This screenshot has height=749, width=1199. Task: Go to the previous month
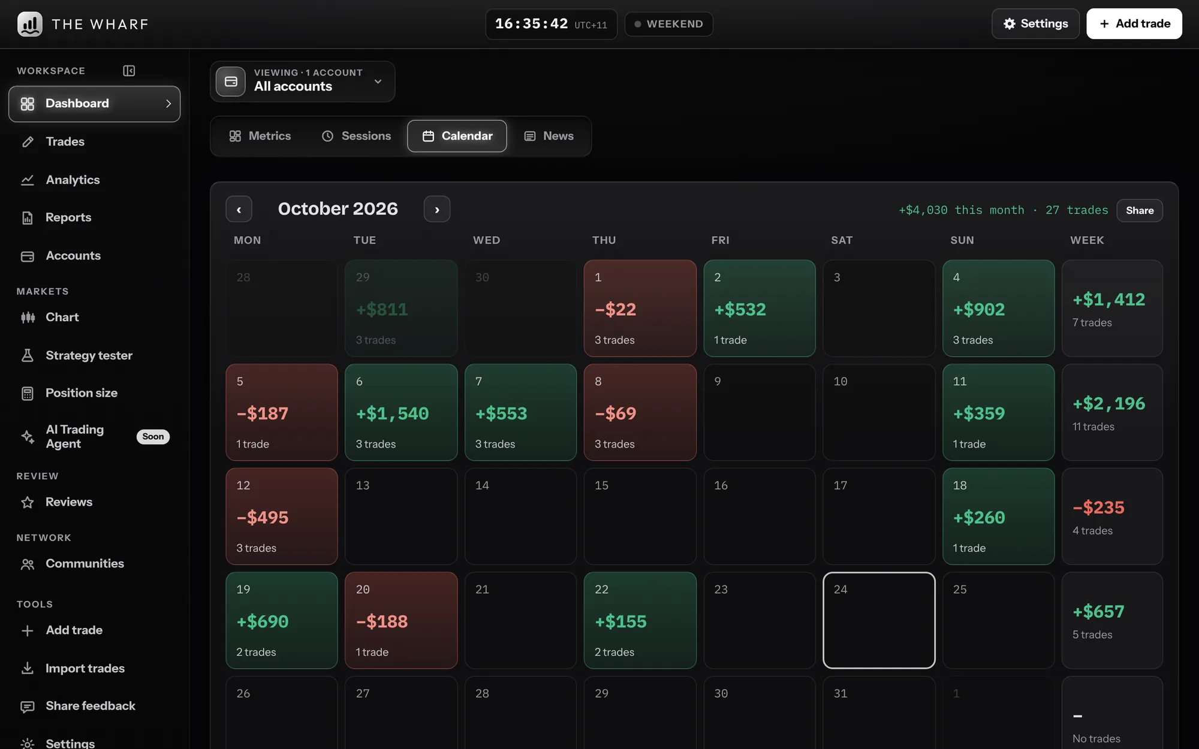pos(239,209)
